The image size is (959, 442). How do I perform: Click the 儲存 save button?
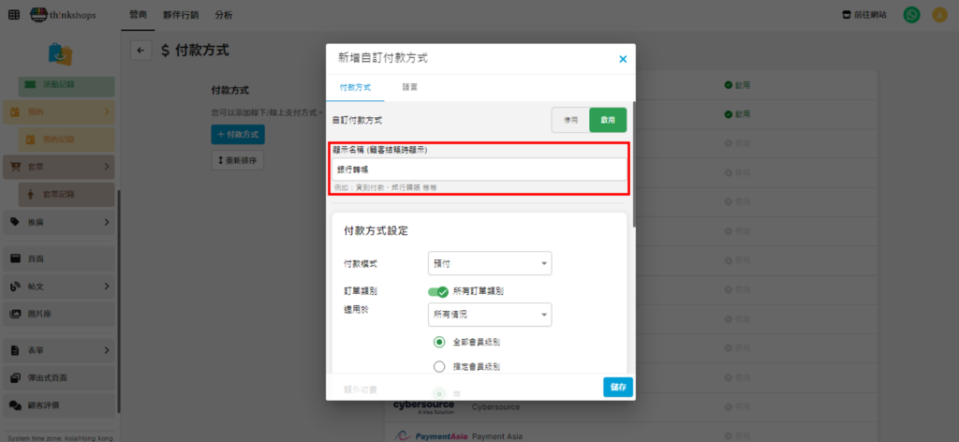[x=618, y=387]
